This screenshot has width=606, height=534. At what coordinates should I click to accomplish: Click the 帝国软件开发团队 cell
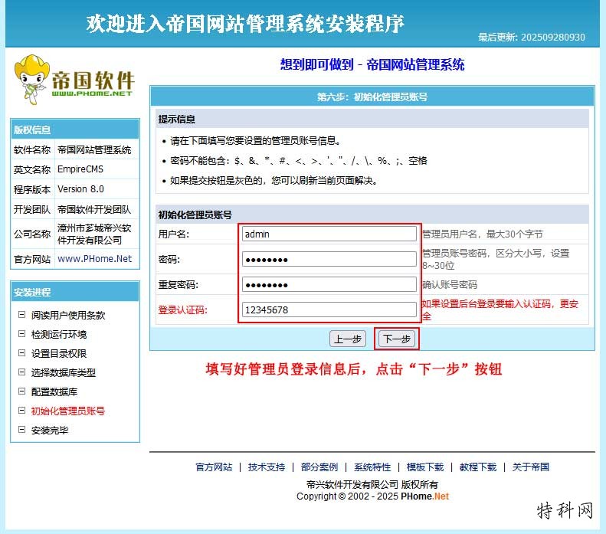coord(94,209)
